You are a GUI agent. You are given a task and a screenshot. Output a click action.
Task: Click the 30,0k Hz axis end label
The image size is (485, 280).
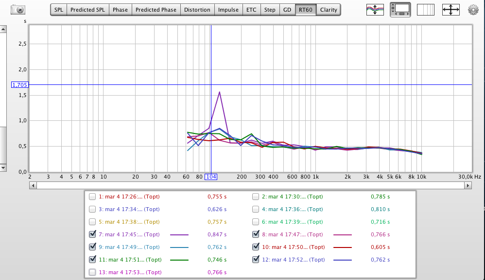click(x=469, y=177)
